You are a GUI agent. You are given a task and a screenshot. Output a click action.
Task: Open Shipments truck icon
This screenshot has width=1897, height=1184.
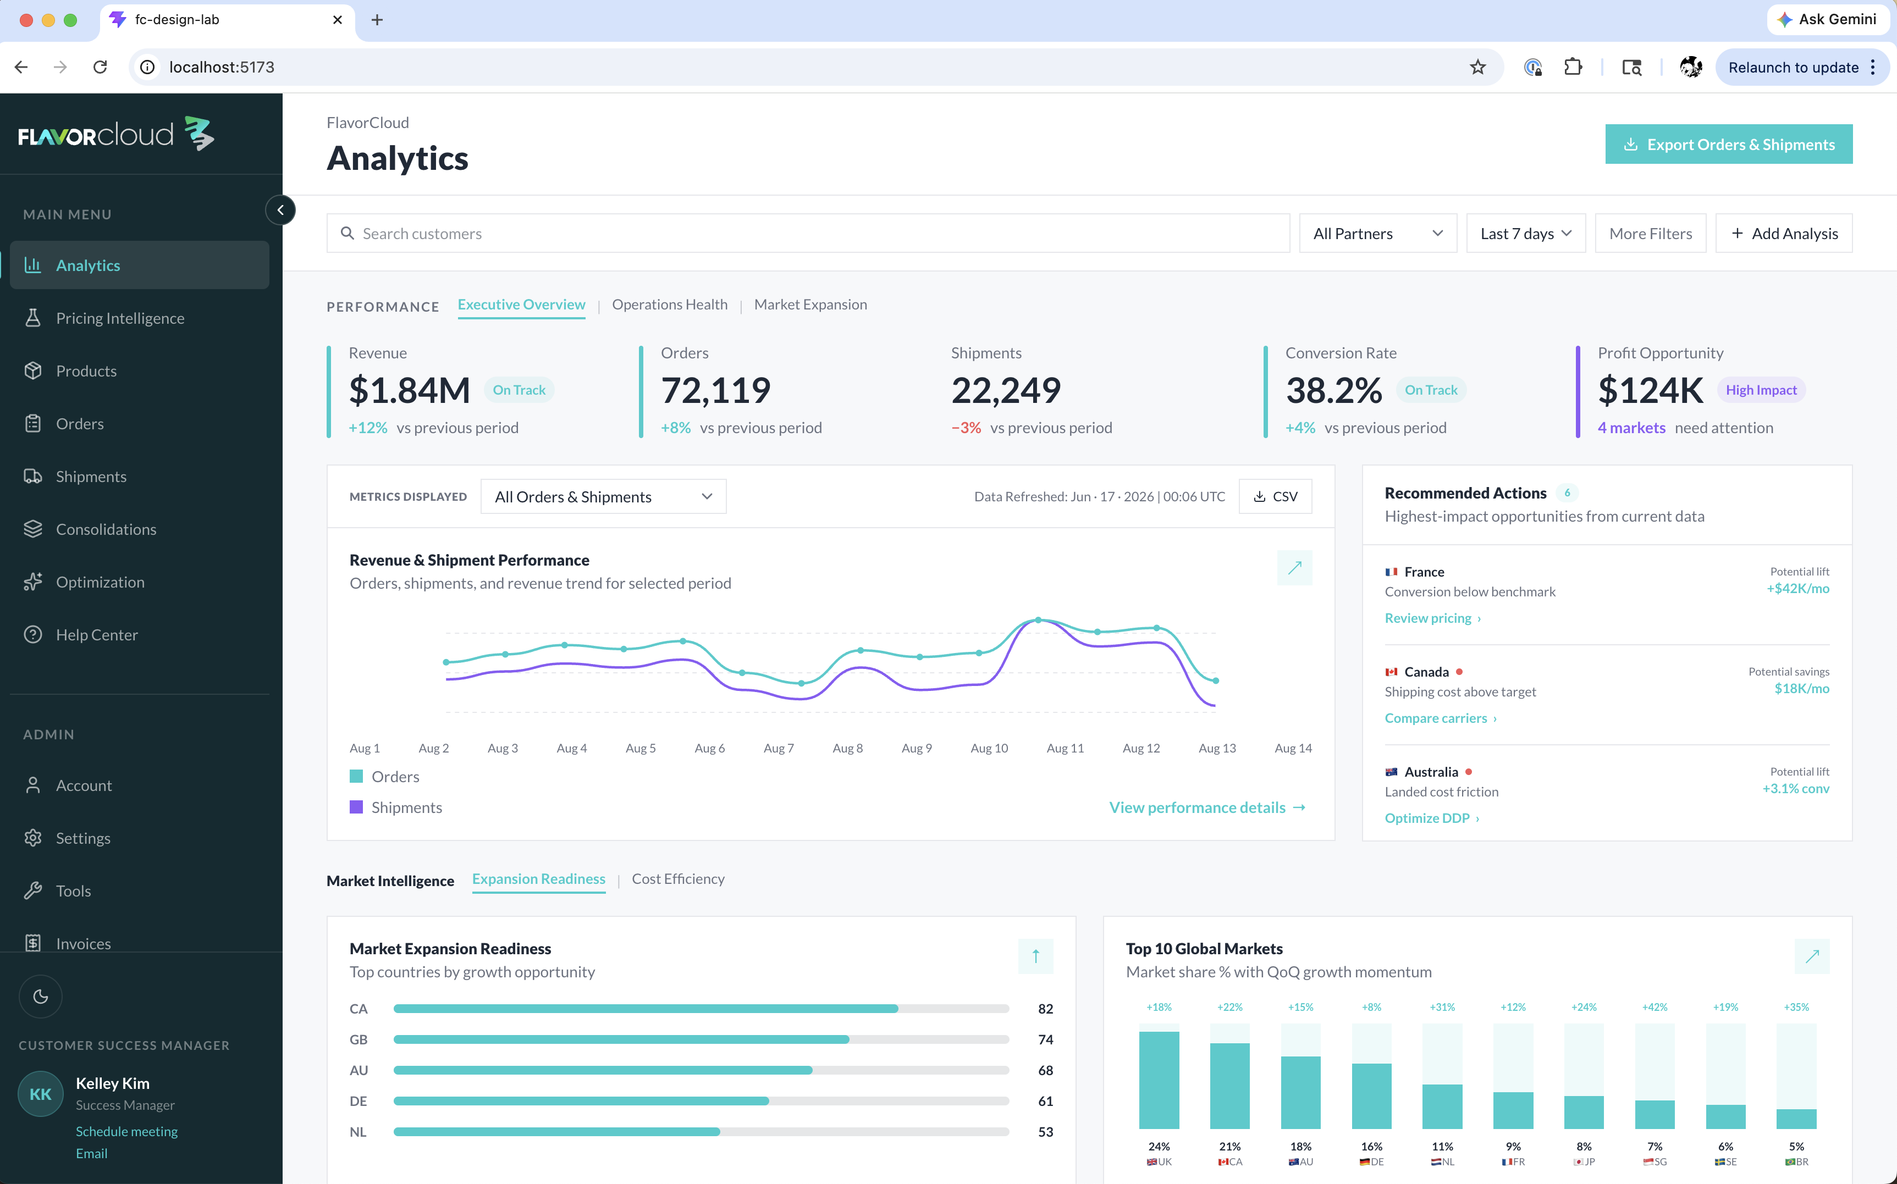[x=33, y=476]
